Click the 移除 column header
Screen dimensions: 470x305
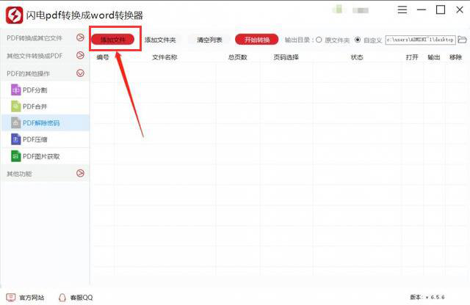point(455,57)
